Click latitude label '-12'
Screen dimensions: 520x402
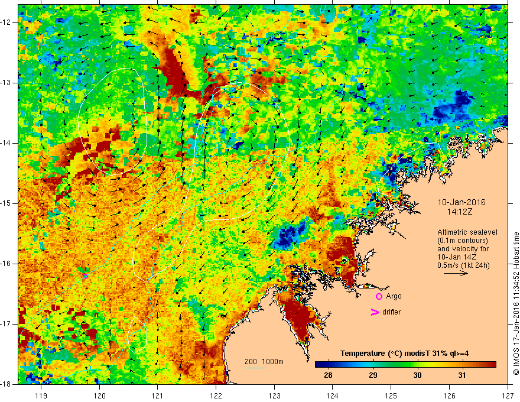point(6,22)
